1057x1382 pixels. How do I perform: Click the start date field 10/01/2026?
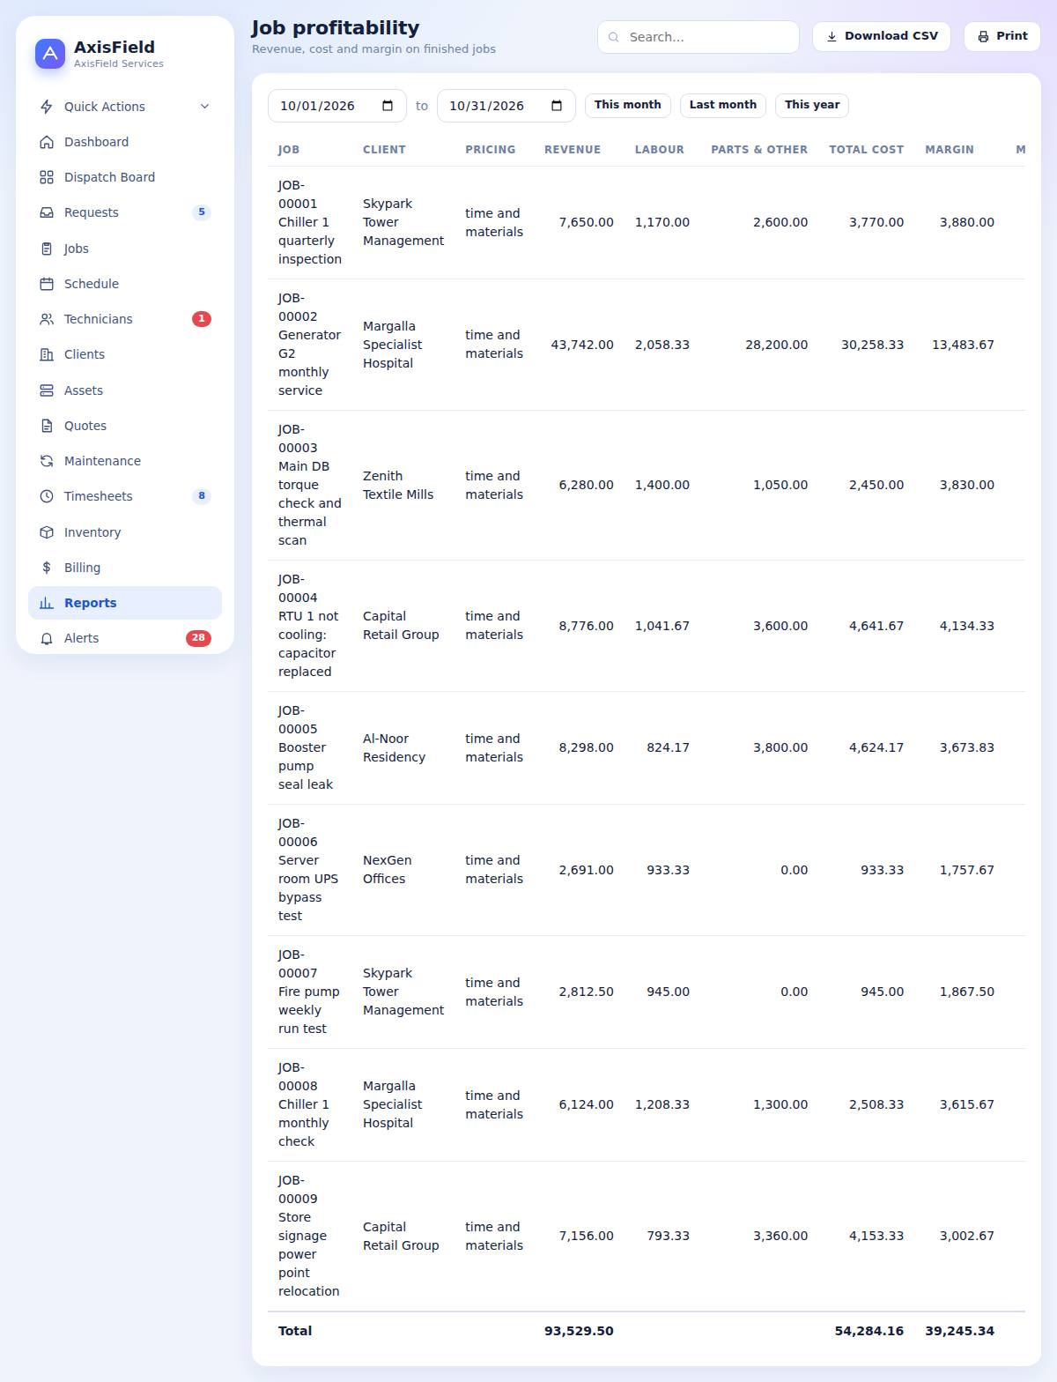(x=337, y=106)
